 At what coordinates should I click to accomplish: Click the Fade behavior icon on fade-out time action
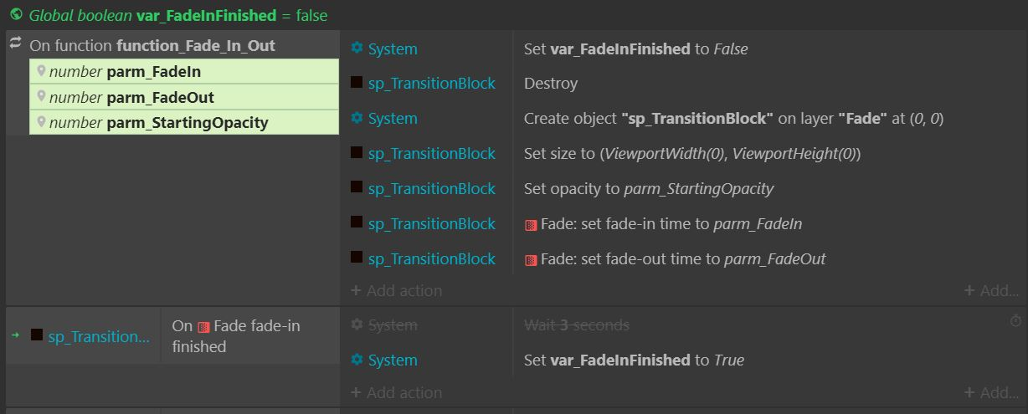pos(531,260)
